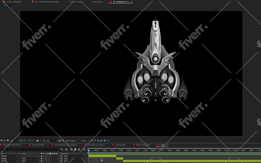
Task: Click the Reset Exposure icon
Action: pos(105,140)
